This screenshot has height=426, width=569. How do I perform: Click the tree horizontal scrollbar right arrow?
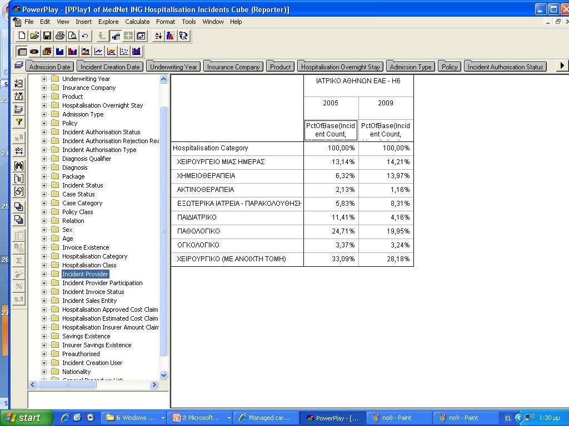(154, 385)
